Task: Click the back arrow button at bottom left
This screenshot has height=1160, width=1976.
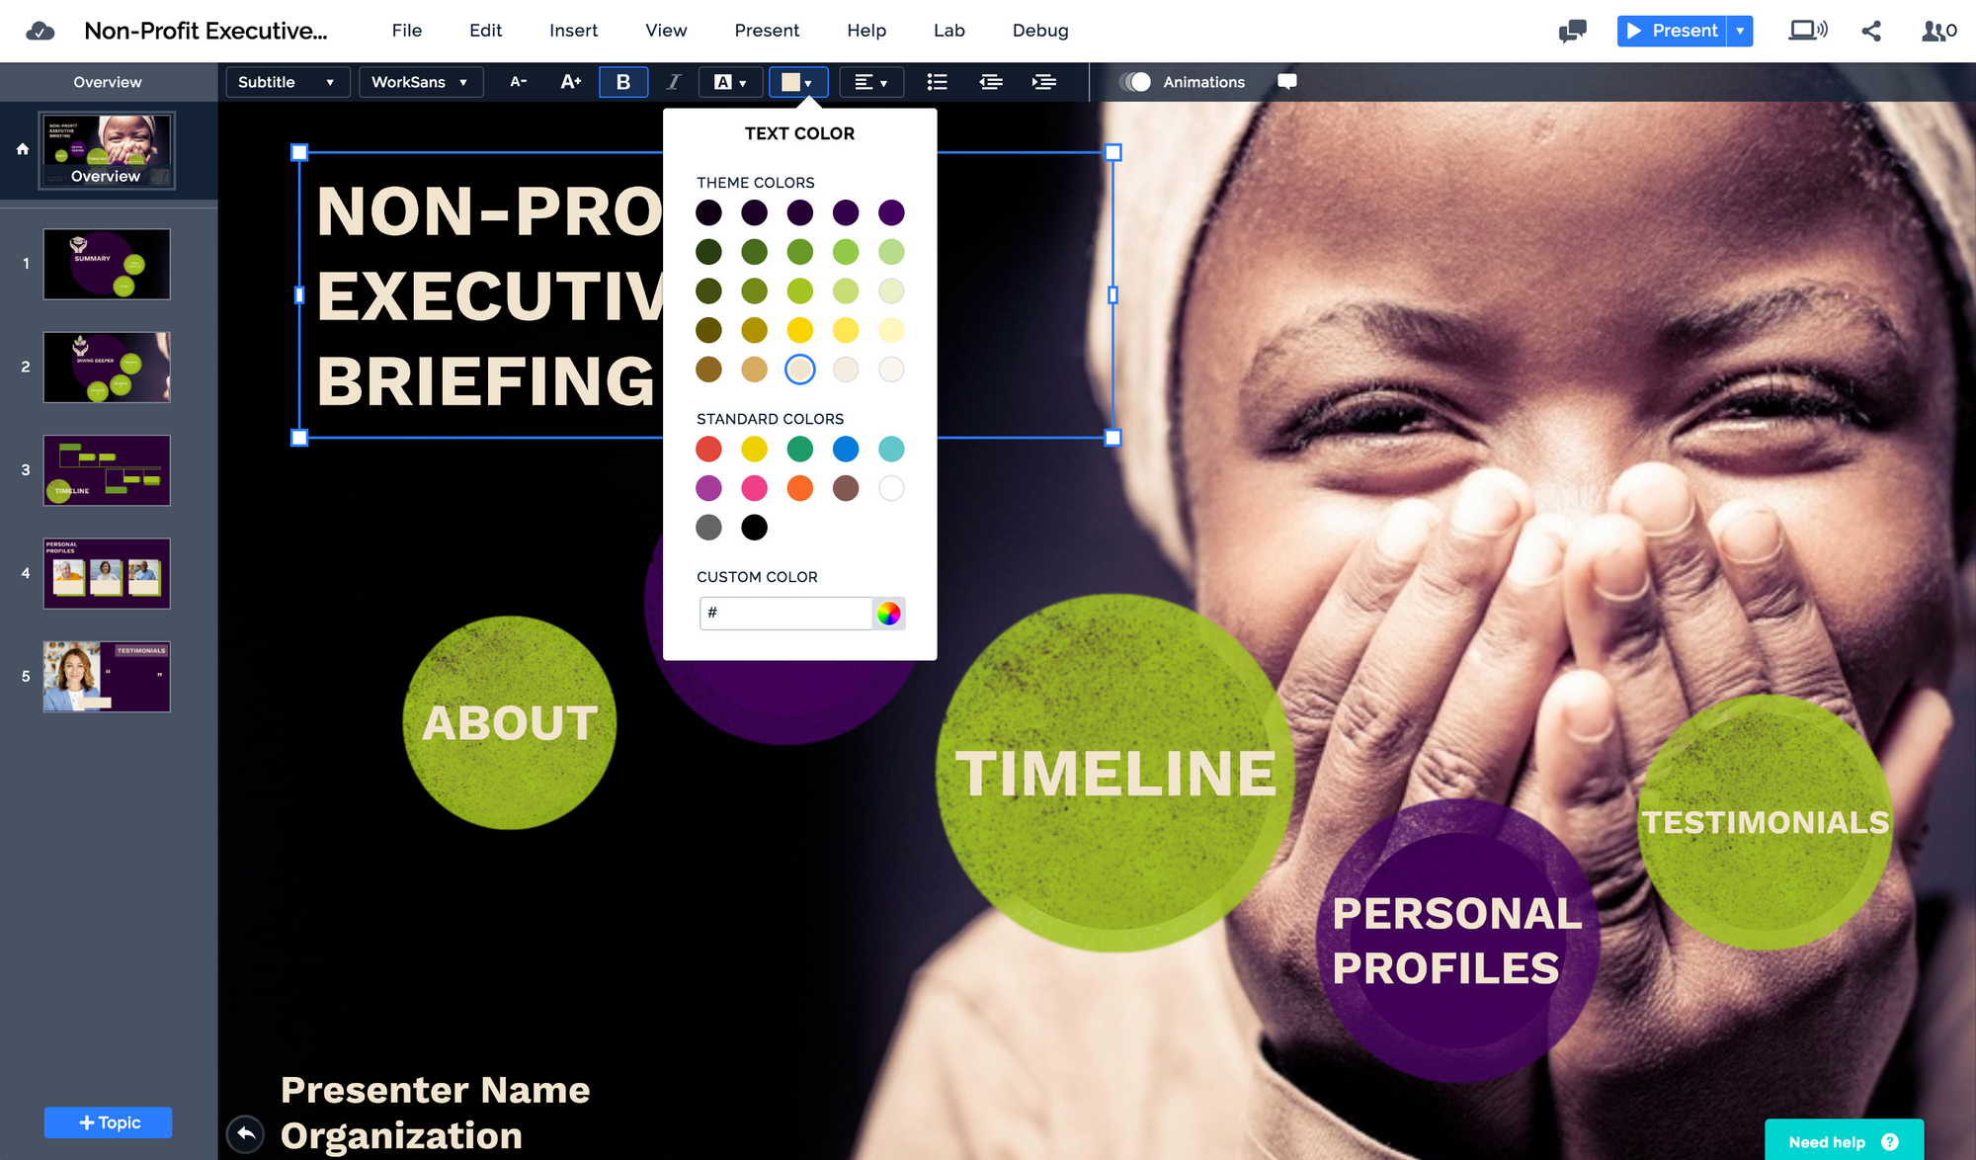Action: pyautogui.click(x=245, y=1133)
